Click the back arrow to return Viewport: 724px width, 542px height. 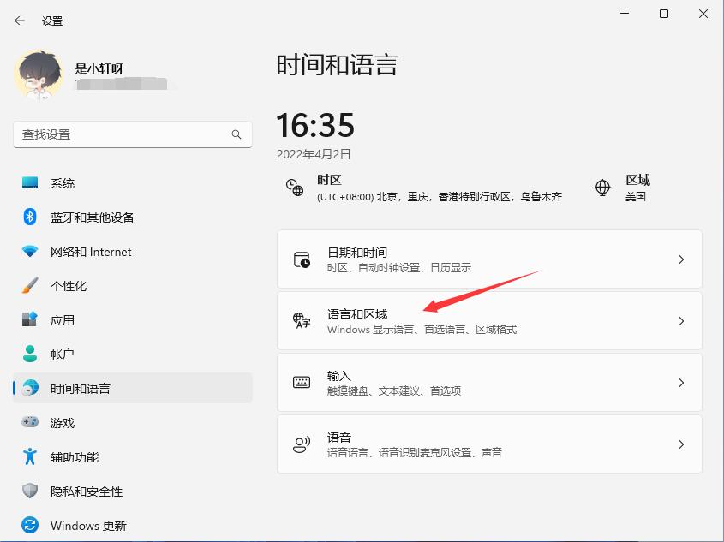coord(19,19)
